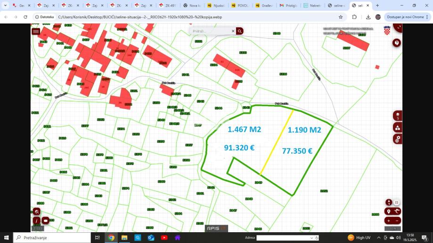The image size is (433, 243).
Task: Click the 1.190 M2 area label
Action: click(x=304, y=130)
